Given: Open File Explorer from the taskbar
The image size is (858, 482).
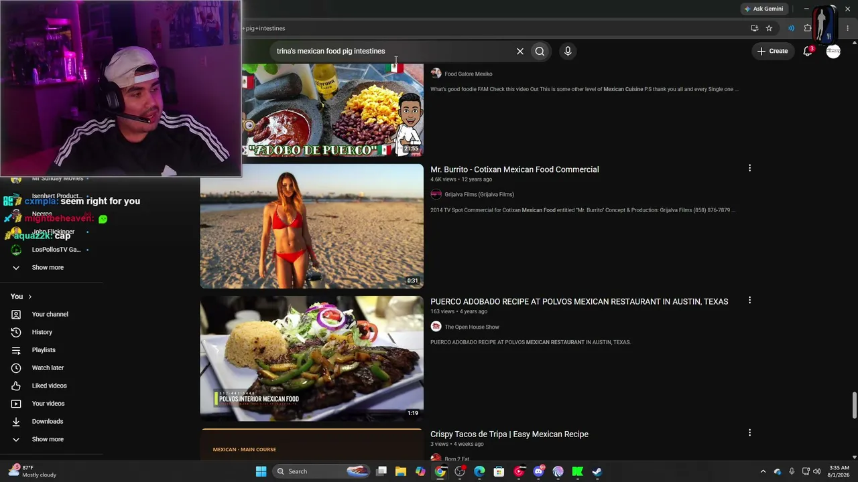Looking at the screenshot, I should (x=401, y=471).
